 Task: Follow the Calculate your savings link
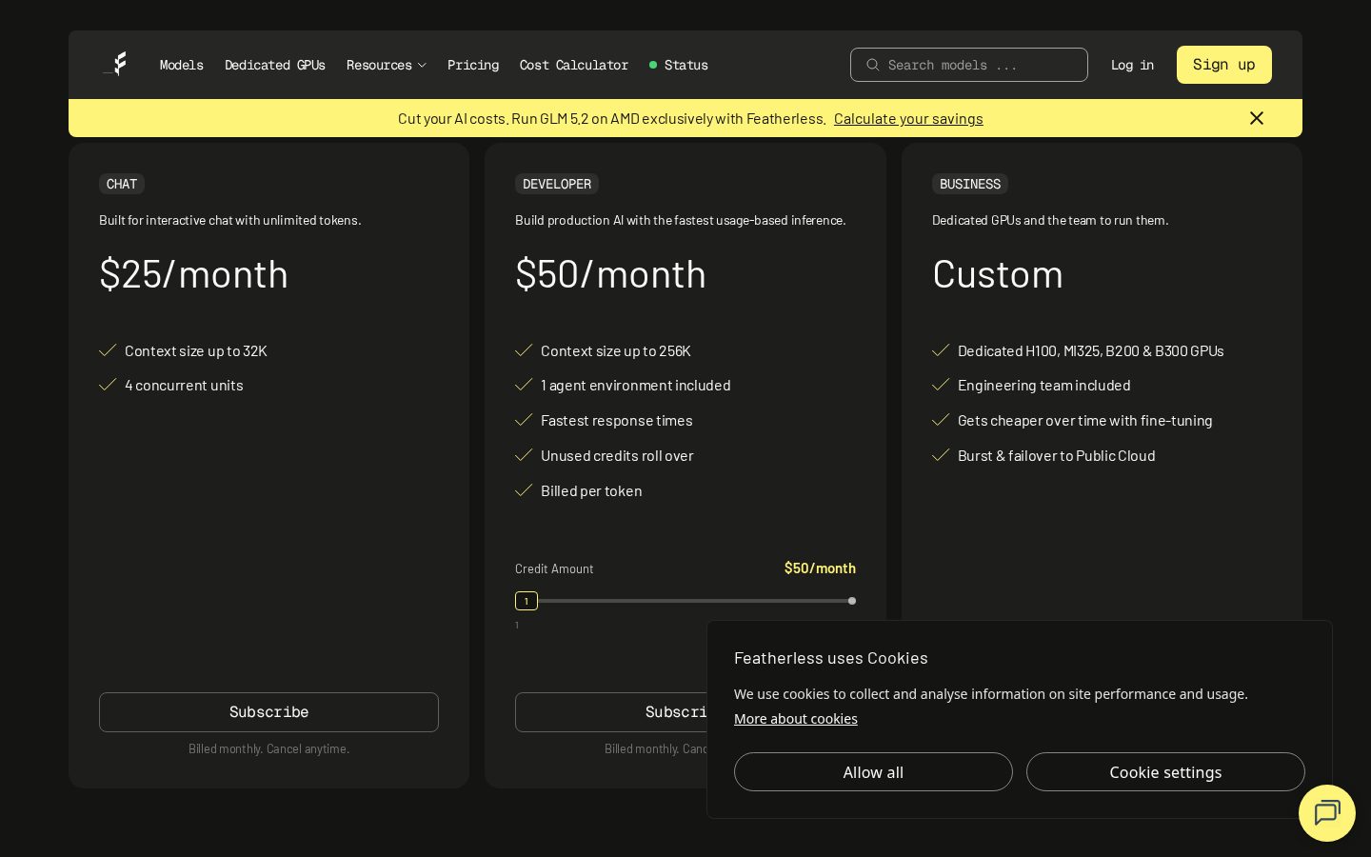[x=908, y=119]
